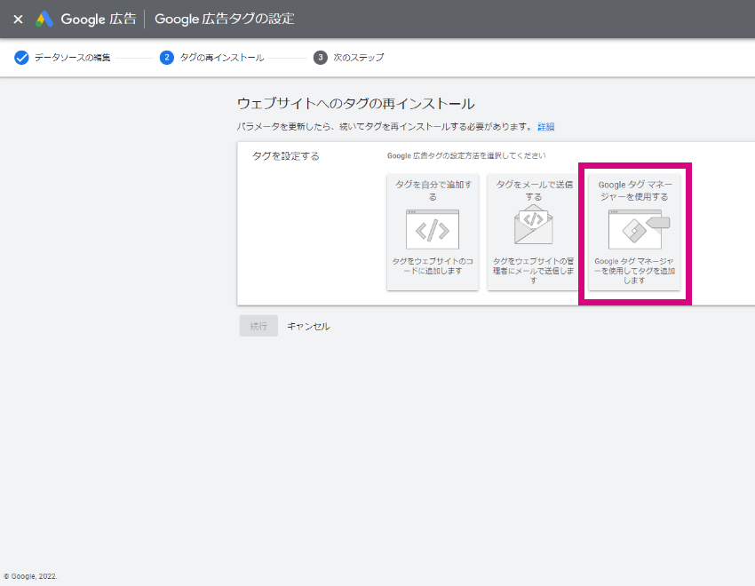Click text タグをウェブサイトの管理者にメールで送信します
The image size is (755, 586).
click(534, 271)
